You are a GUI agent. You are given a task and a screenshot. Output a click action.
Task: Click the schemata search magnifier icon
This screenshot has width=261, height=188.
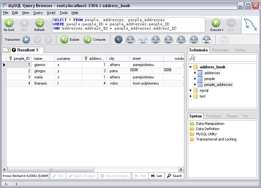coord(192,58)
